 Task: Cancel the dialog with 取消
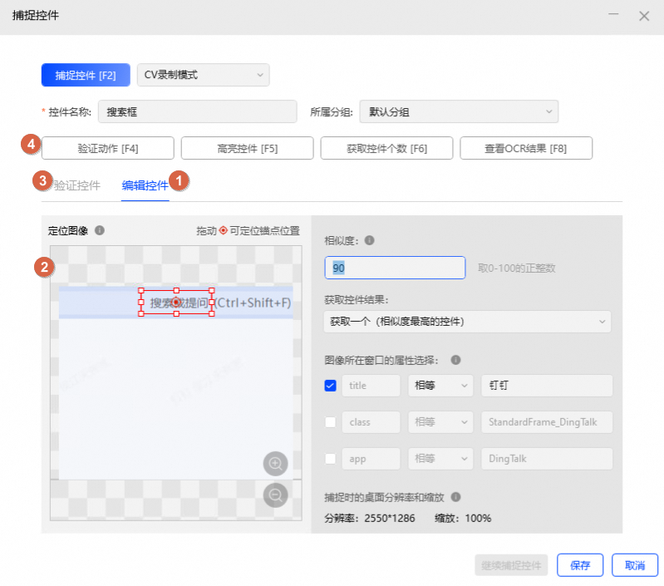(x=635, y=565)
